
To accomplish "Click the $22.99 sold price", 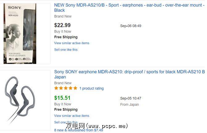I will pyautogui.click(x=62, y=25).
